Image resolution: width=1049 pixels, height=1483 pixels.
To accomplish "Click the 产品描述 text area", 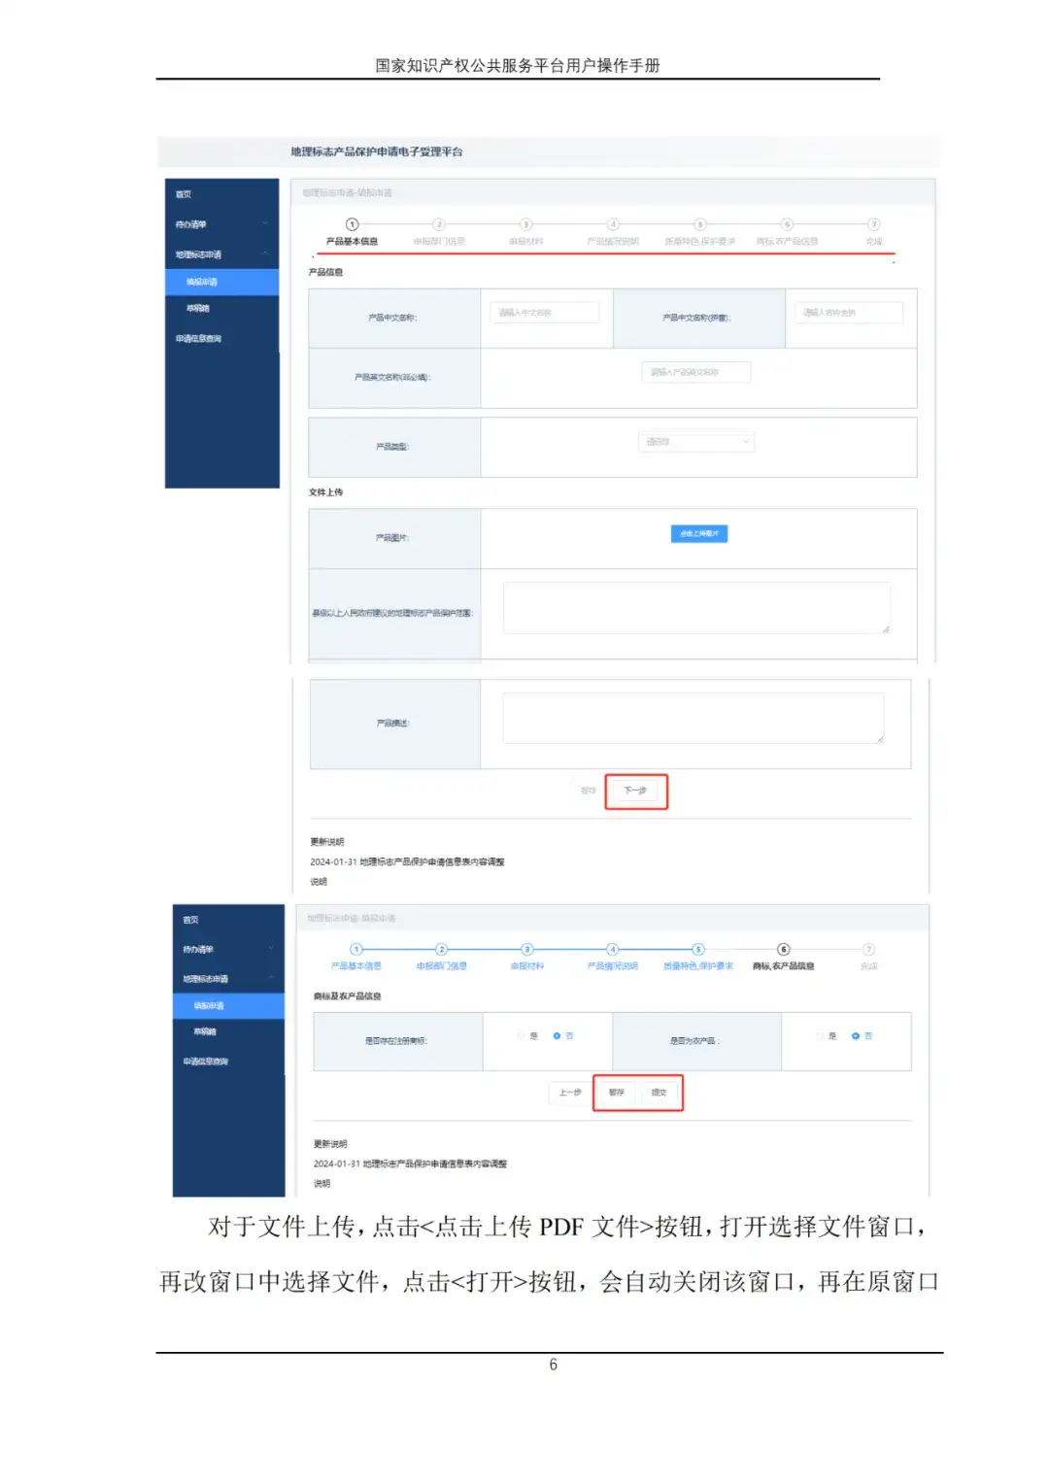I will point(694,719).
